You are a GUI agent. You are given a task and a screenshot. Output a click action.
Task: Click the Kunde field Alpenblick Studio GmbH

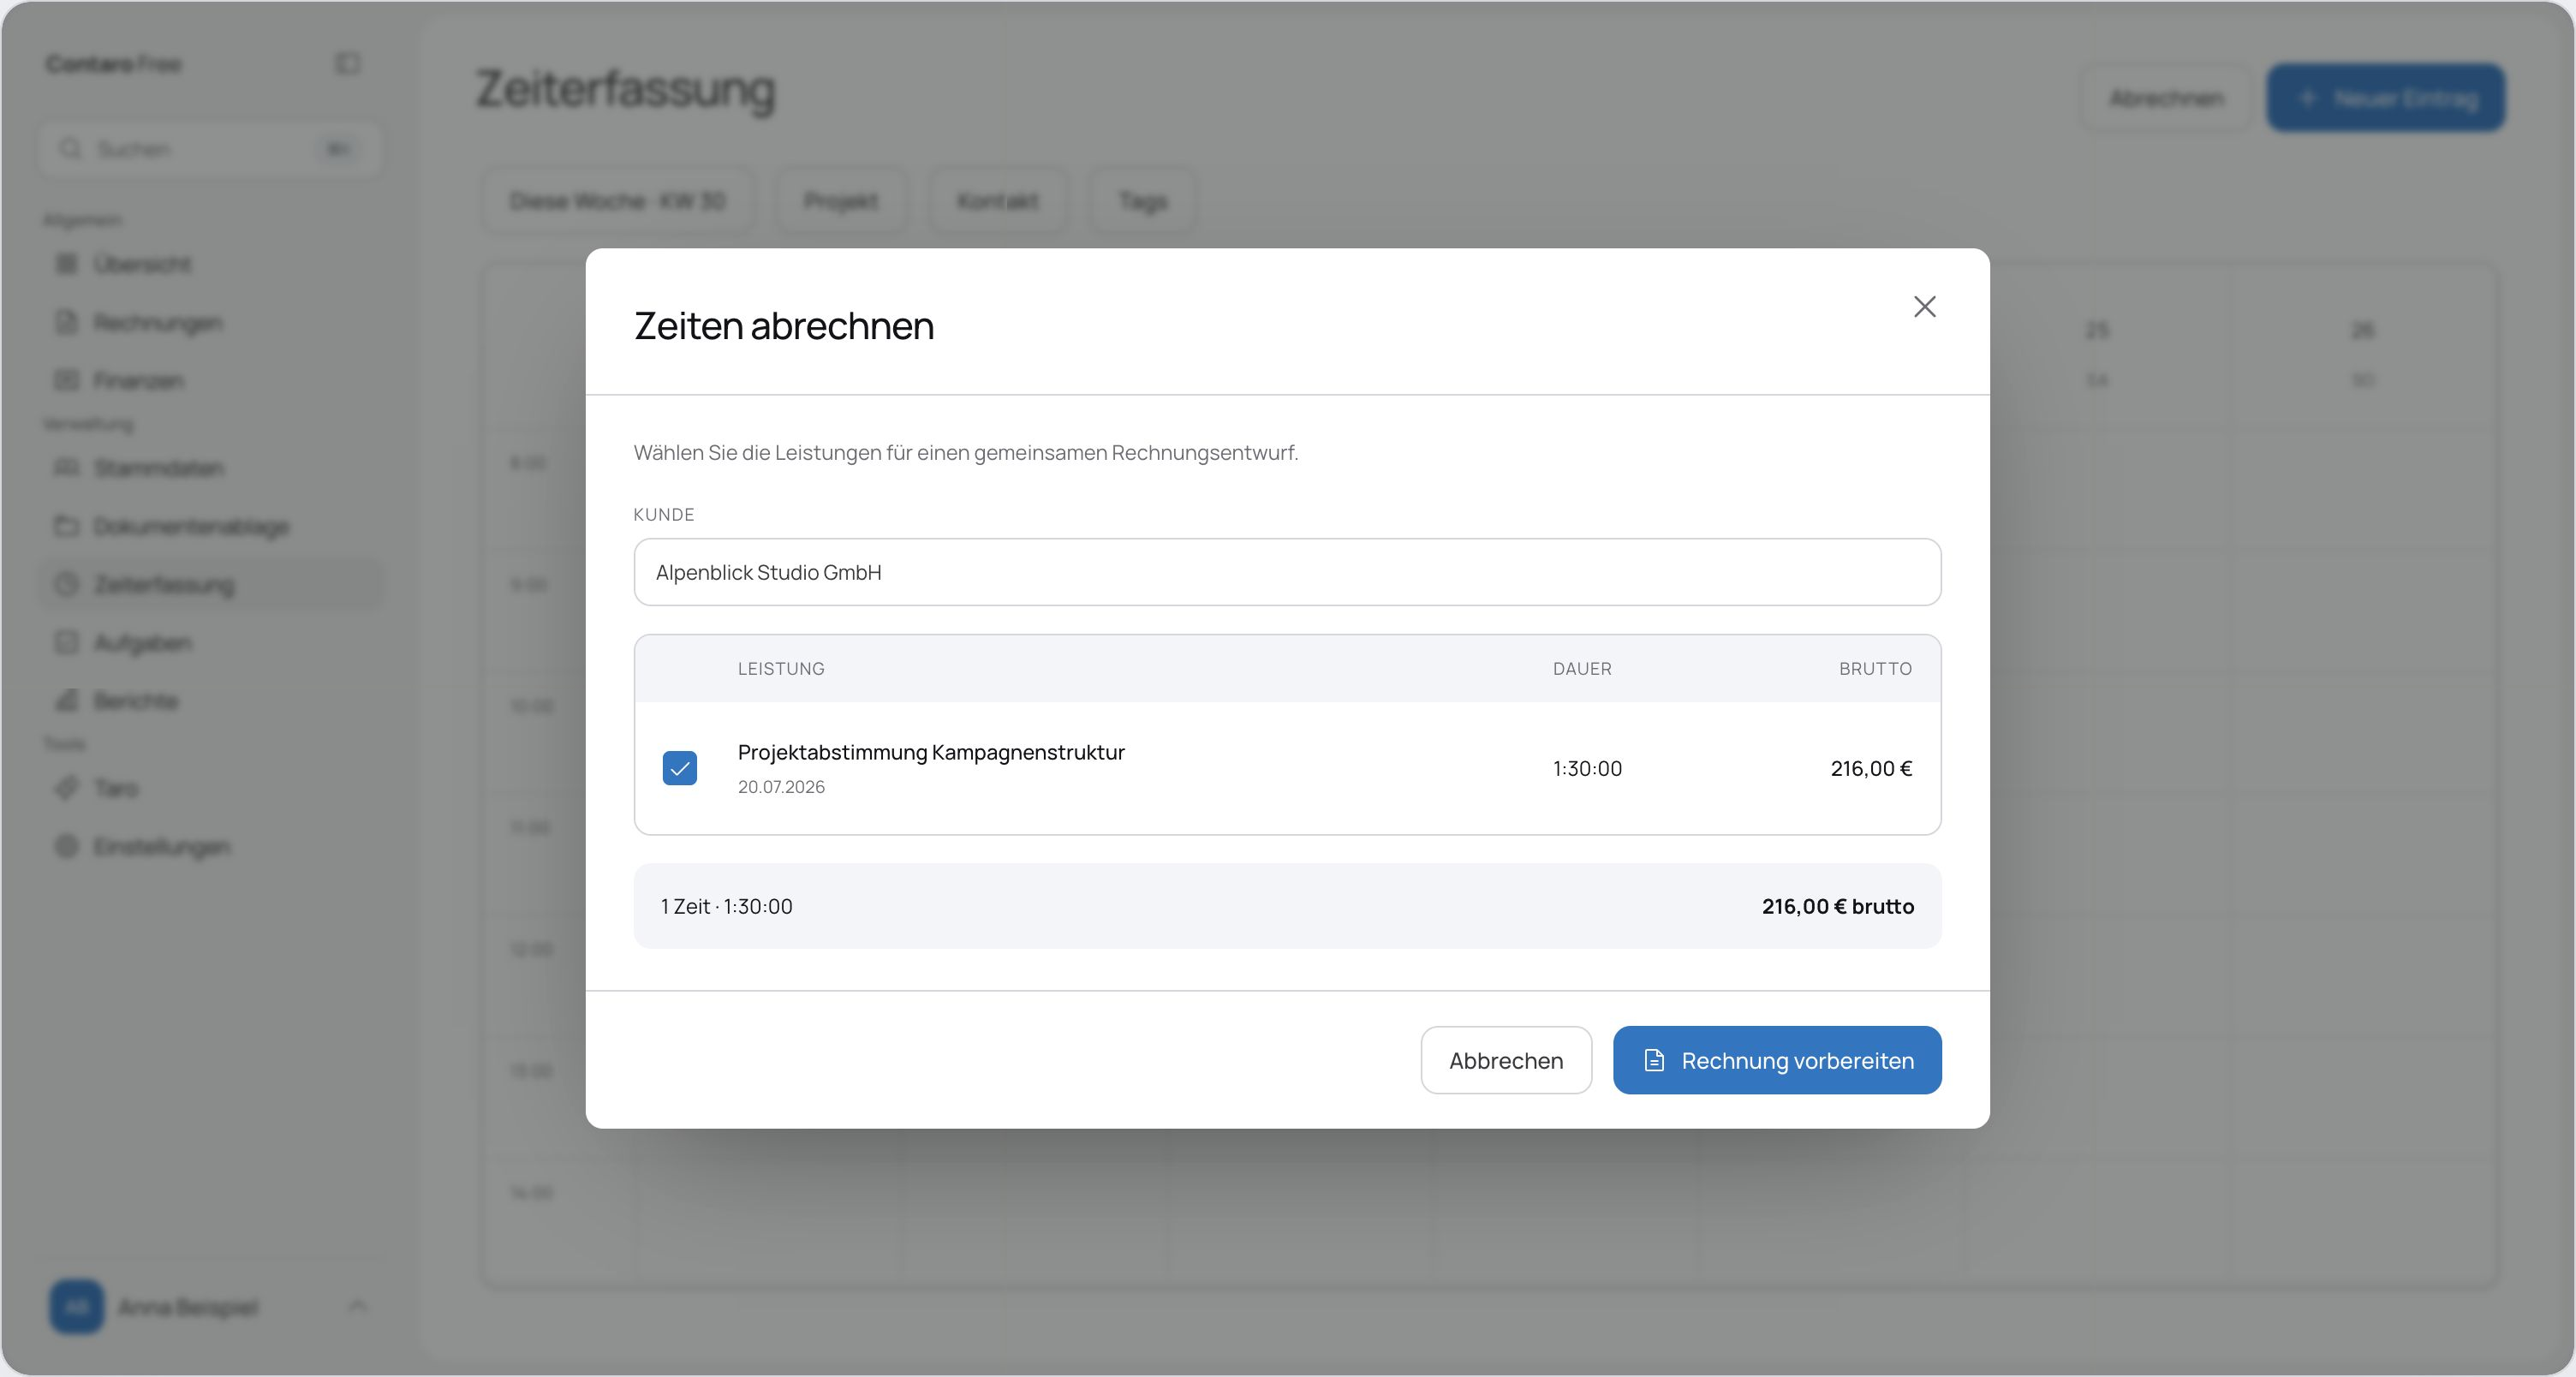[1287, 572]
